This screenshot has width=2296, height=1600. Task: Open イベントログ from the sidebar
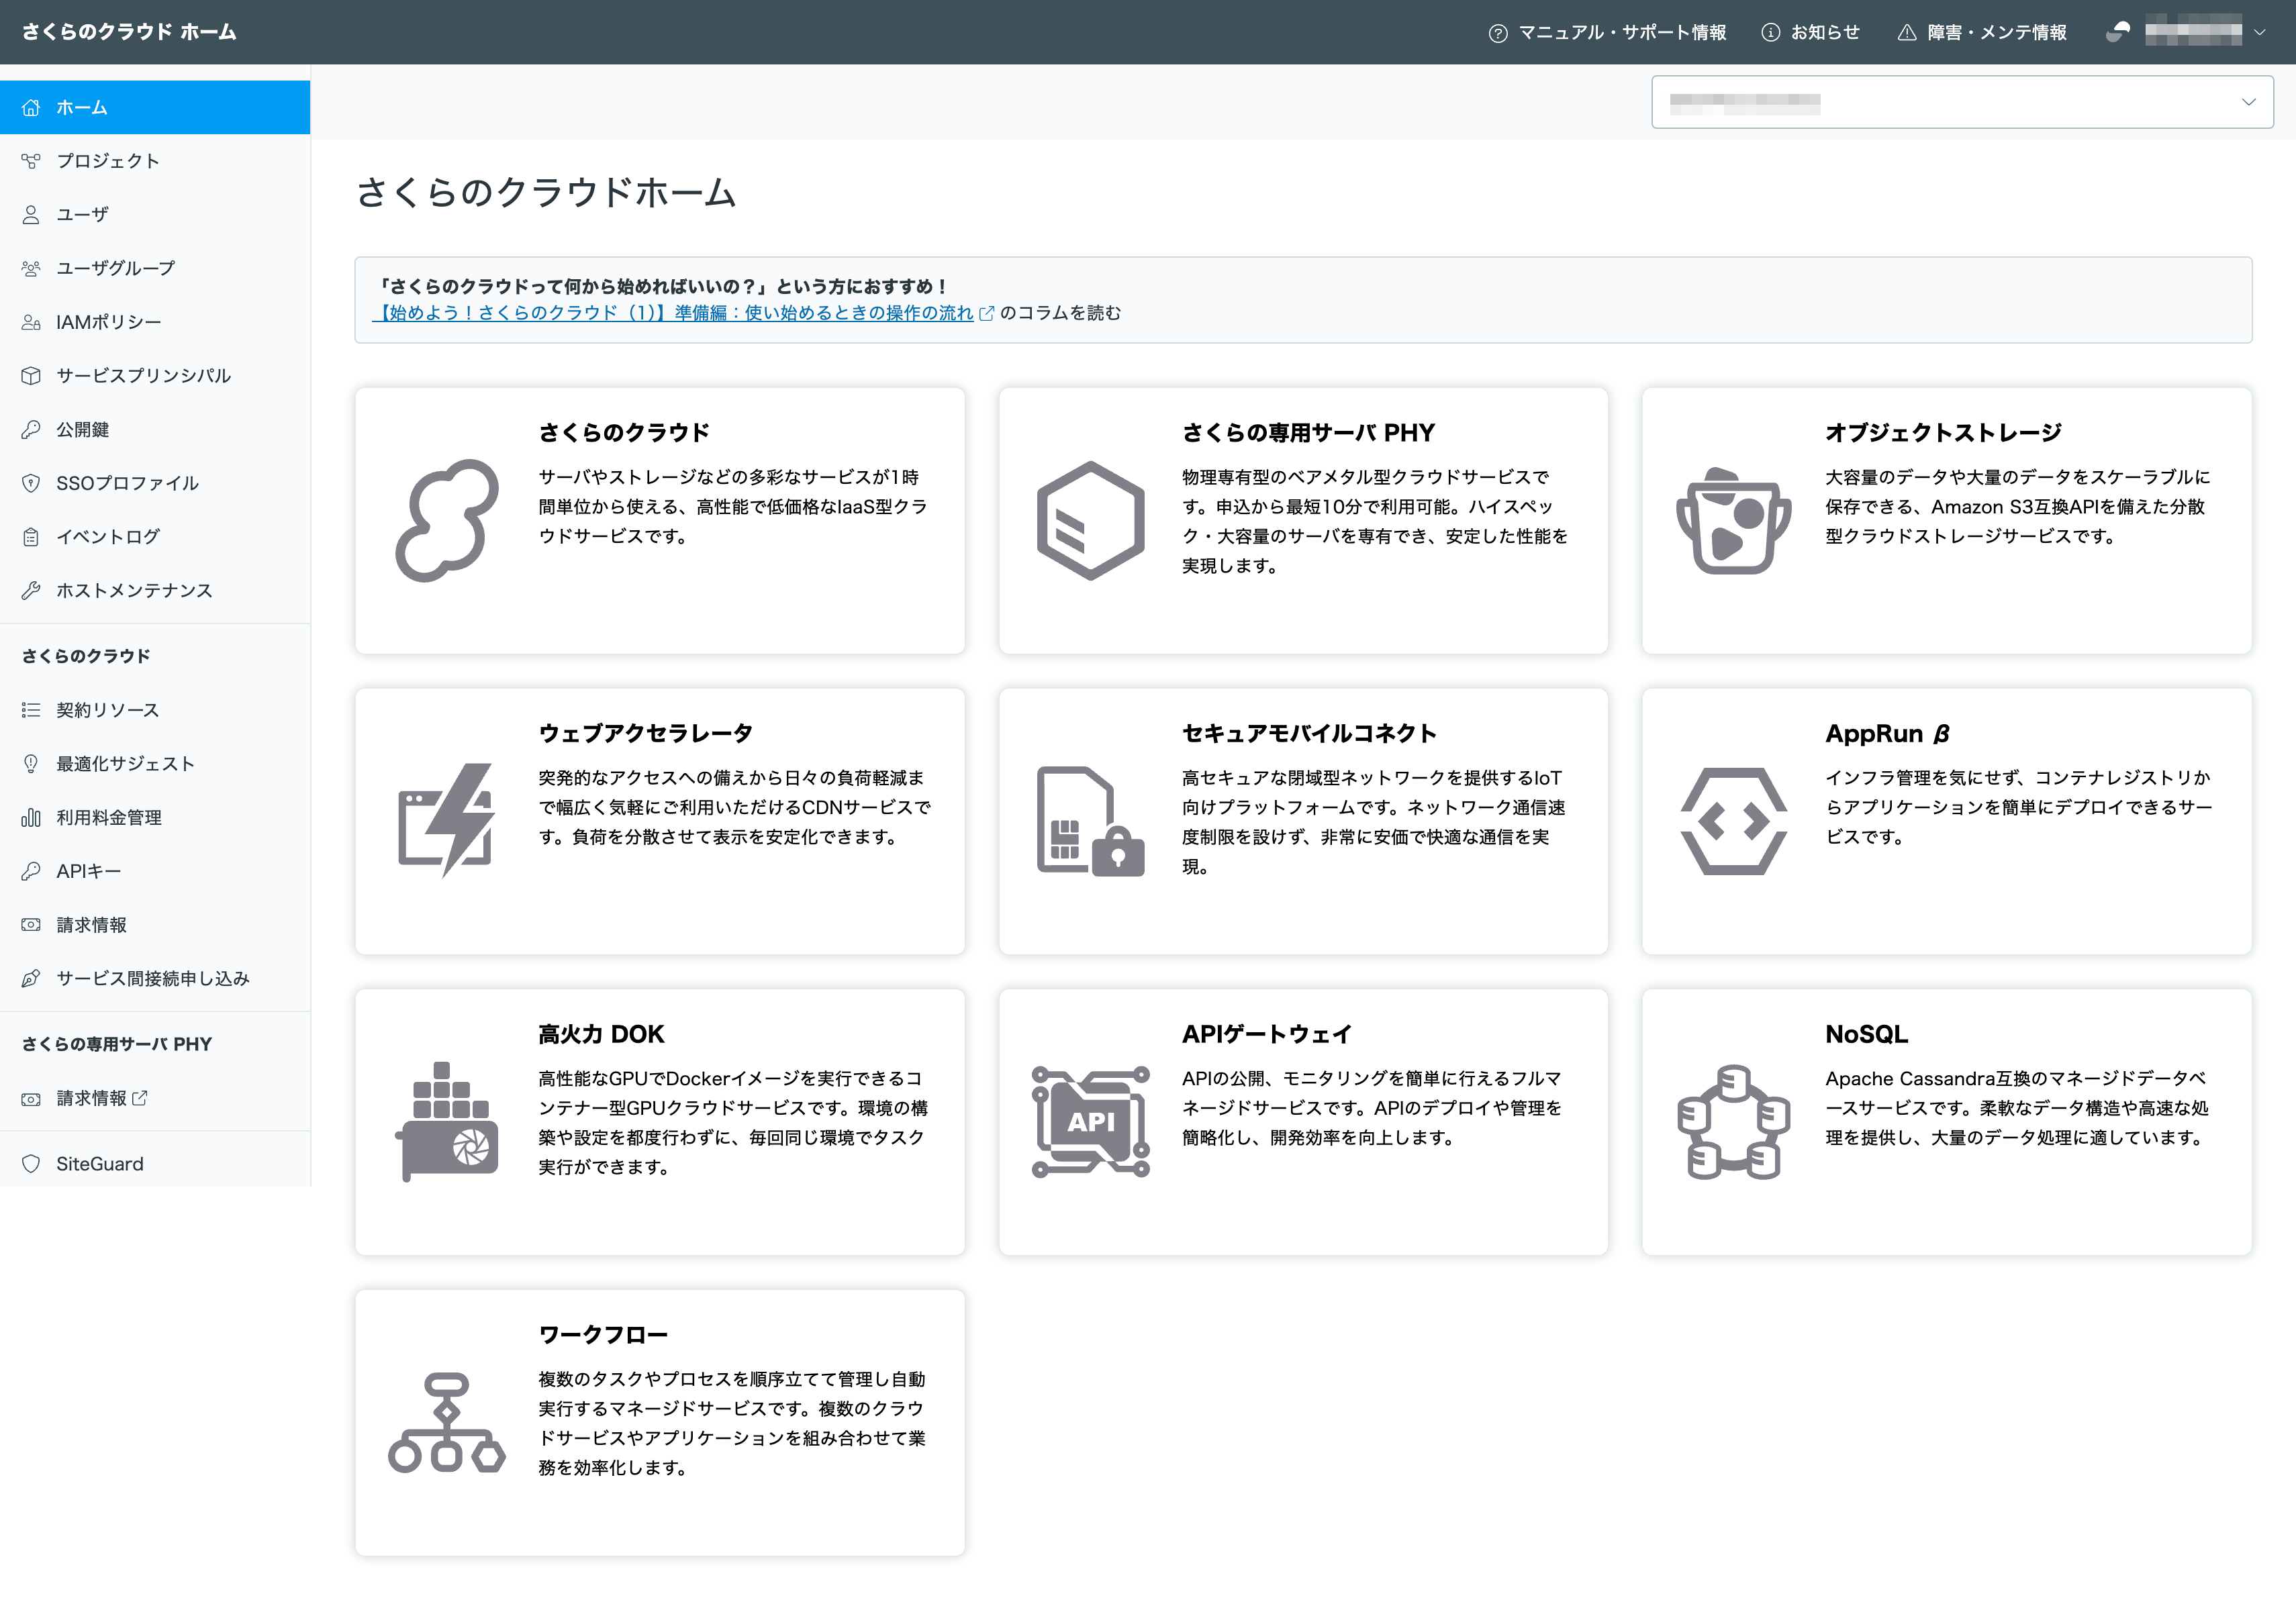[155, 536]
